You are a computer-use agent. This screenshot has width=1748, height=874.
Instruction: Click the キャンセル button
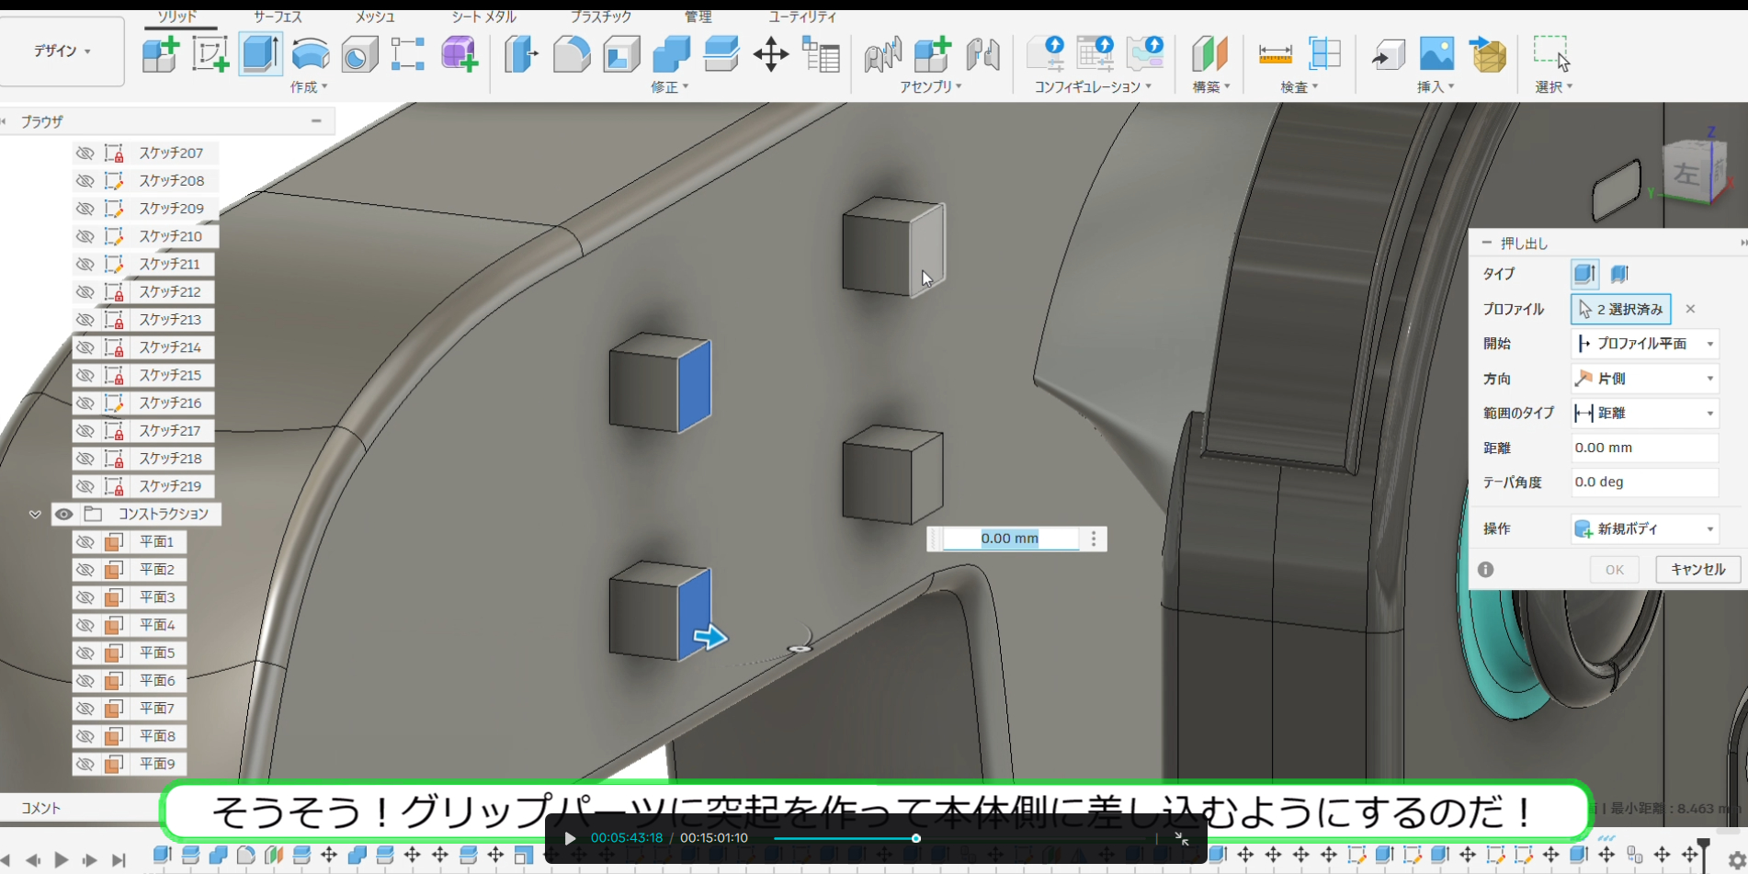(1697, 569)
